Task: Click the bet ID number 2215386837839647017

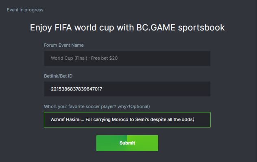Action: click(x=76, y=89)
